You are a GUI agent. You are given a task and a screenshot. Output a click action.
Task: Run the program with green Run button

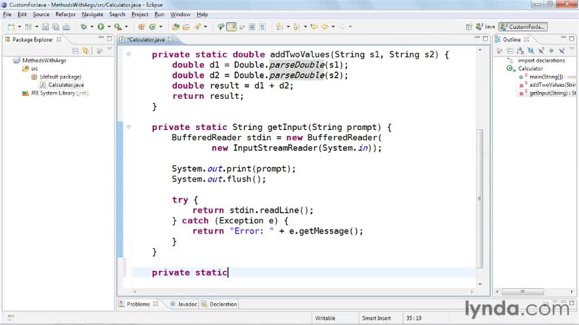[x=101, y=27]
